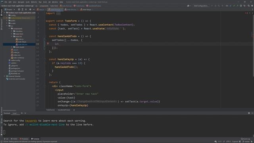Open the File menu
The height and width of the screenshot is (143, 254).
coord(6,2)
